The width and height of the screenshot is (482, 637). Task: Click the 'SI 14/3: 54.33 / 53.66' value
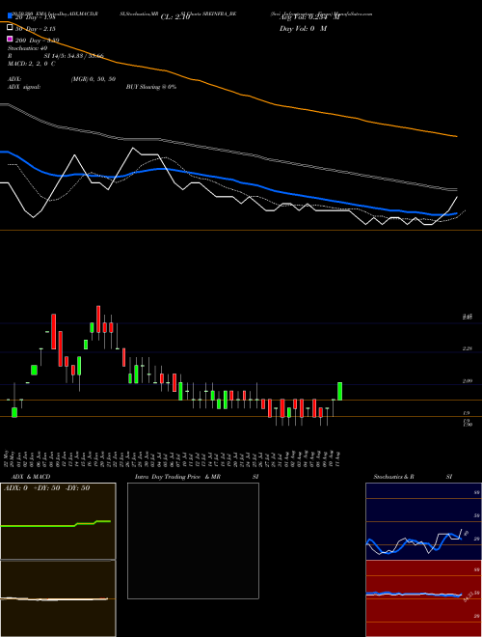point(74,56)
